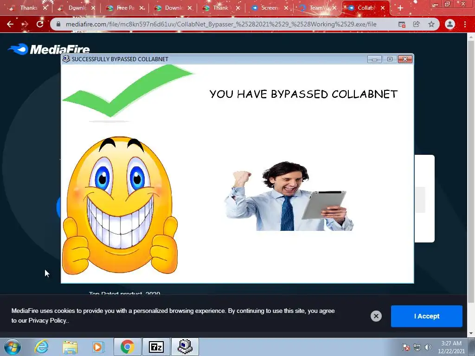Go back using browser back arrow
Viewport: 475px width, 356px height.
pyautogui.click(x=10, y=24)
